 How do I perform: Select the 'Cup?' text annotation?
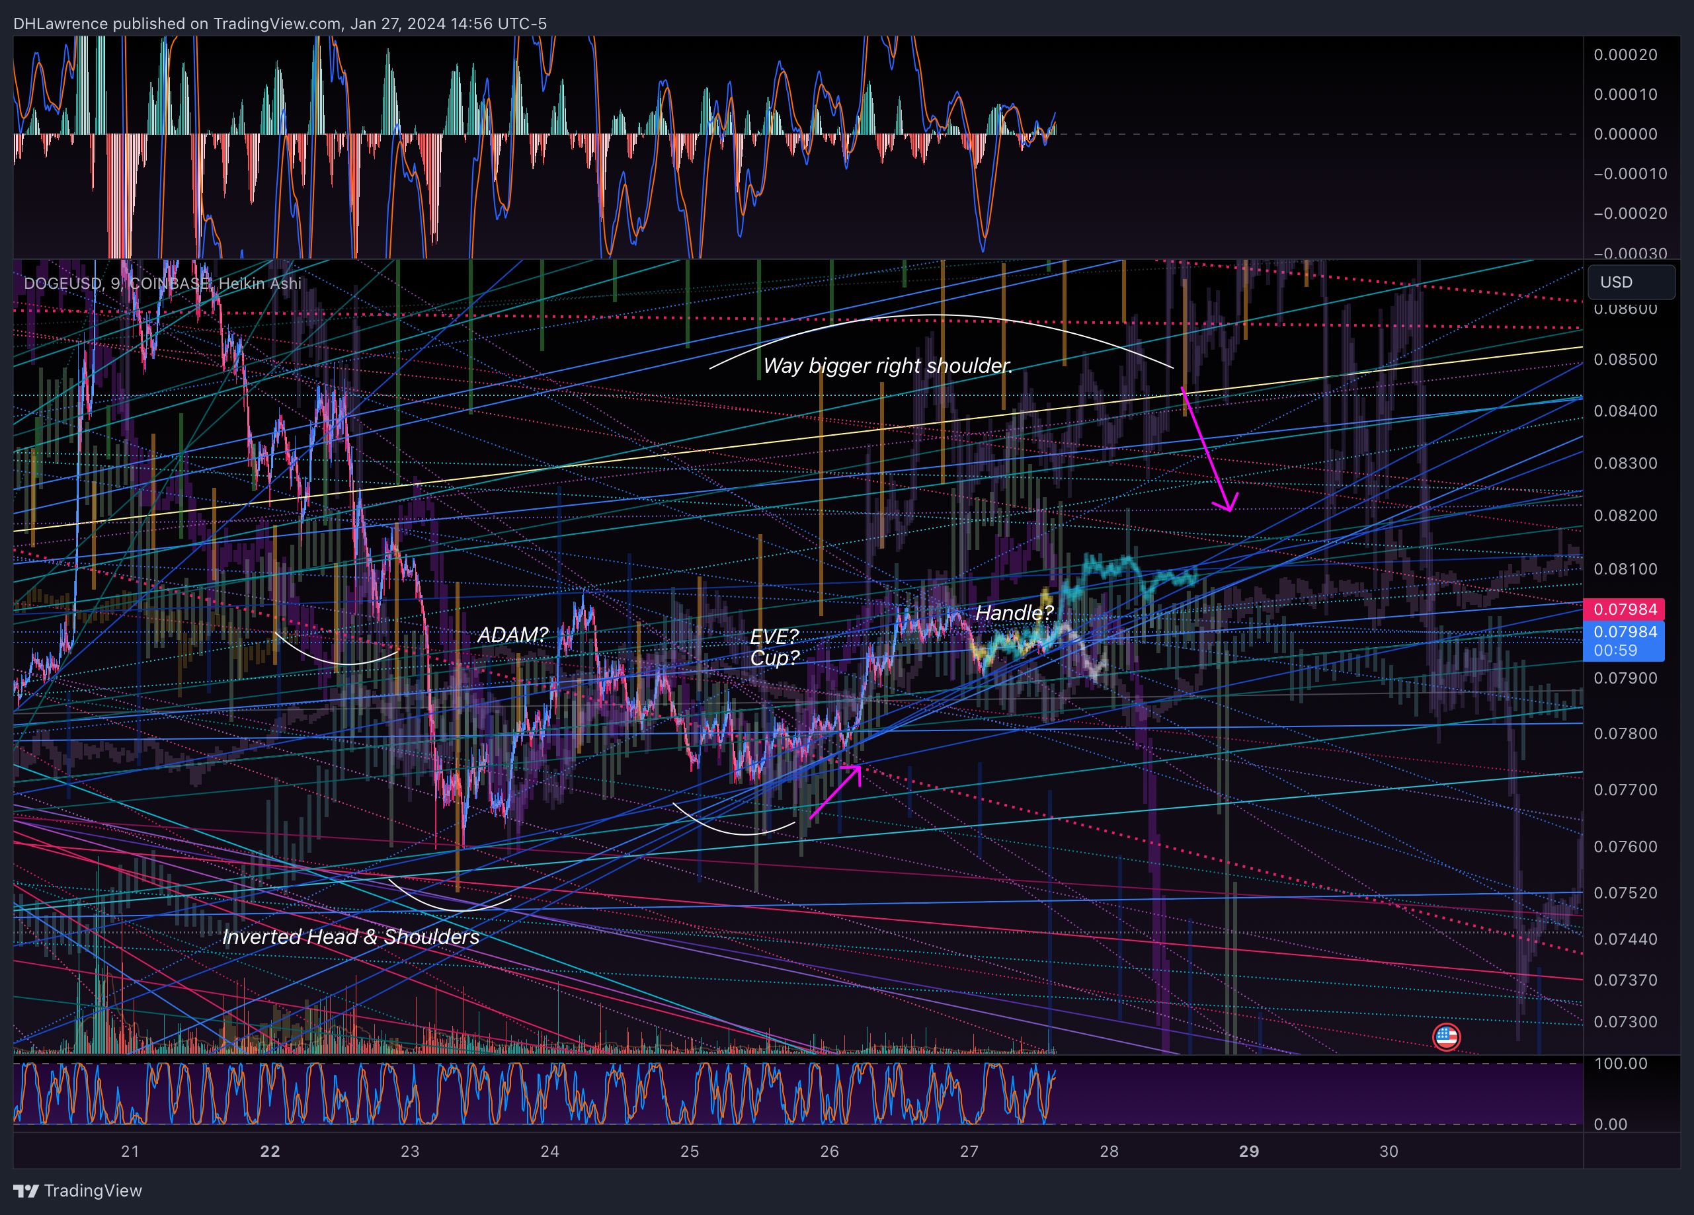coord(774,658)
